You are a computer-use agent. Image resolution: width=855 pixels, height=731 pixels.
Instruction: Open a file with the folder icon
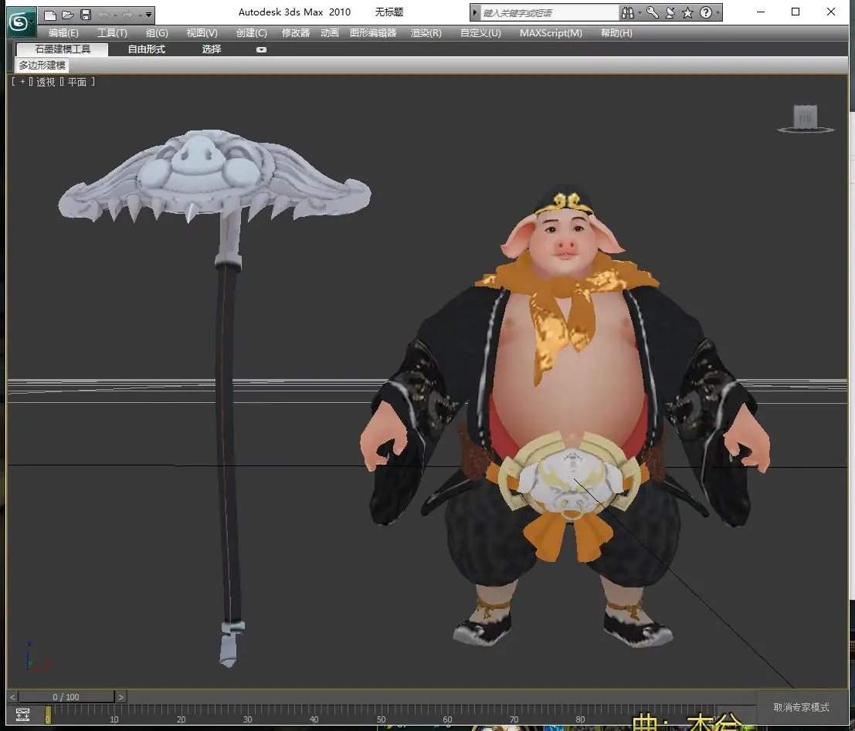tap(68, 15)
